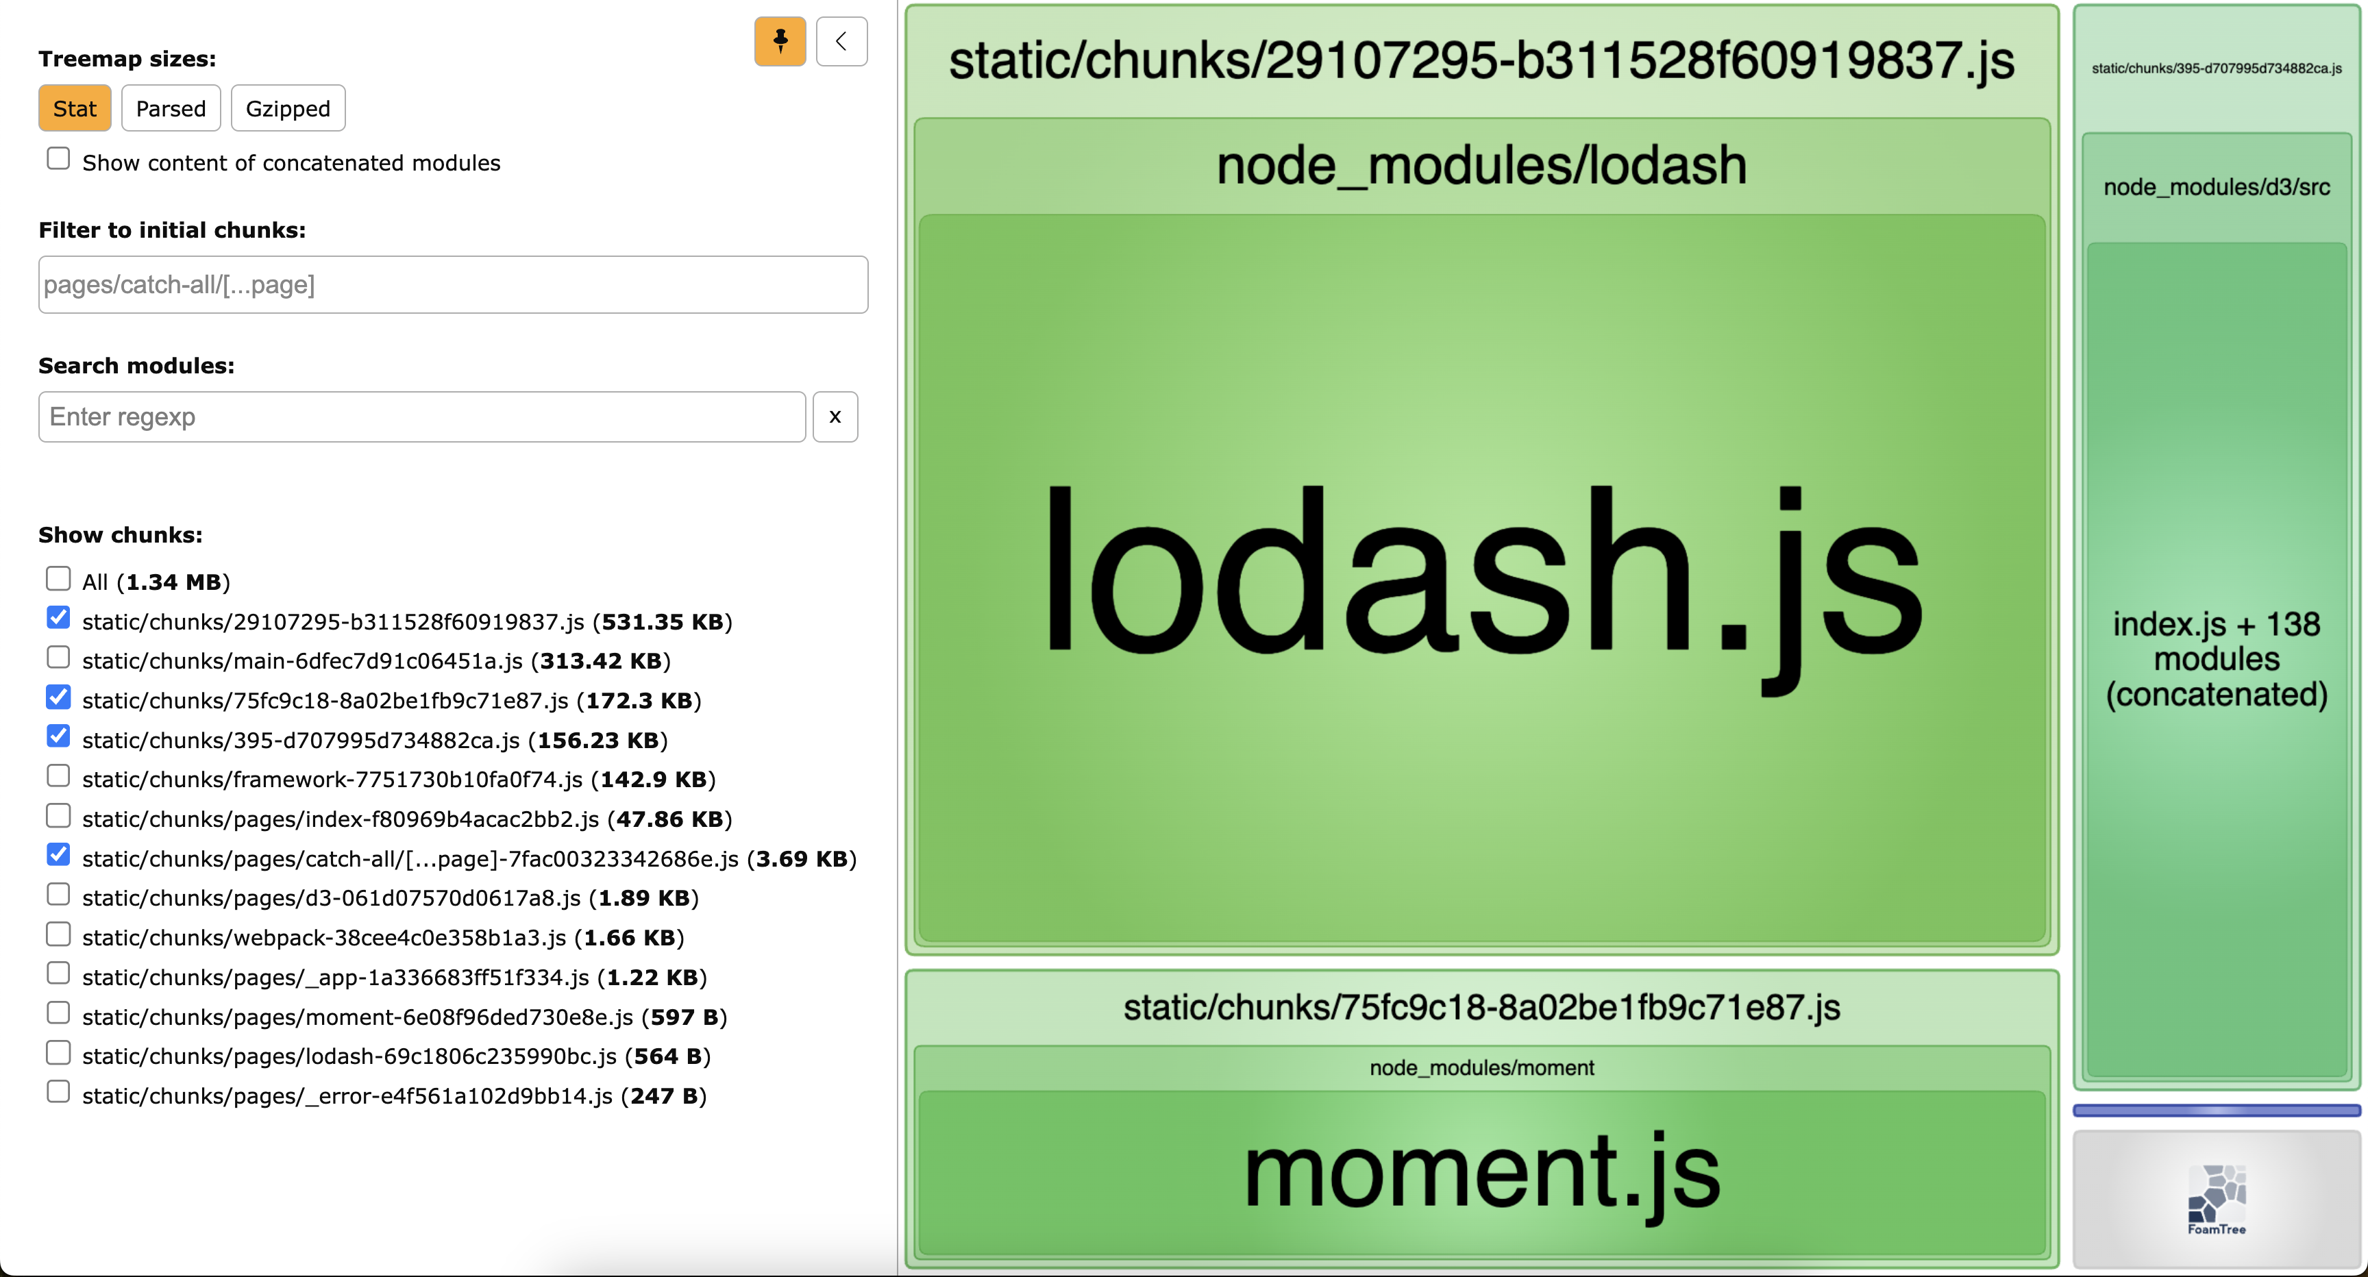2368x1277 pixels.
Task: Collapse sidebar with the left chevron
Action: [x=841, y=41]
